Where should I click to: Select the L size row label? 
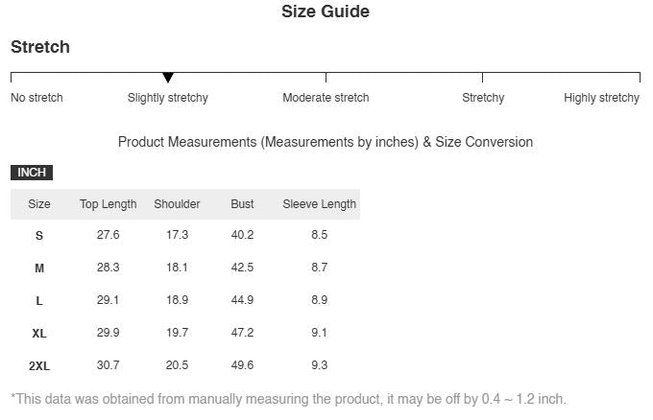point(39,301)
